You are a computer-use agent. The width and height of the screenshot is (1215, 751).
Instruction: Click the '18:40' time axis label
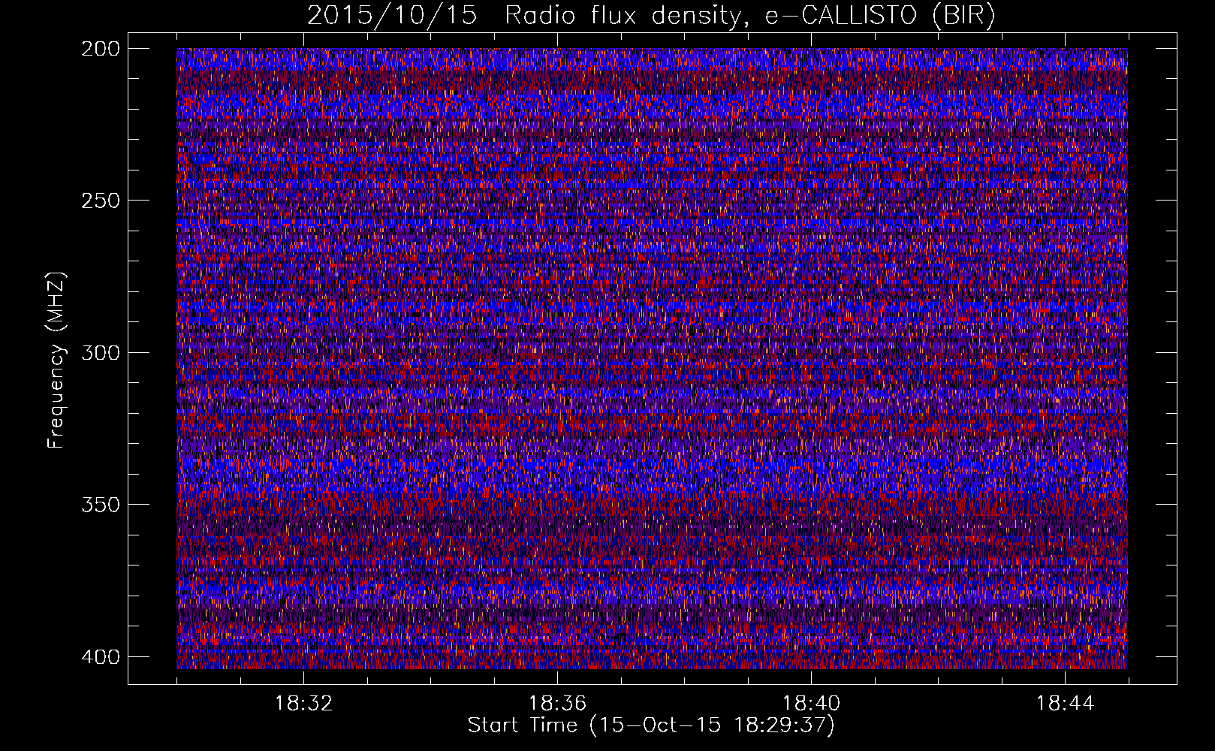click(x=811, y=704)
